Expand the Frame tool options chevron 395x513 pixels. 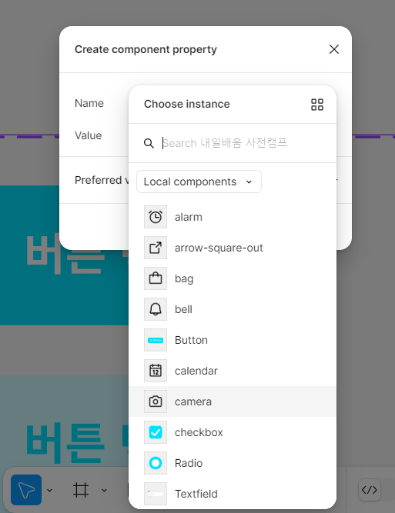[x=104, y=490]
